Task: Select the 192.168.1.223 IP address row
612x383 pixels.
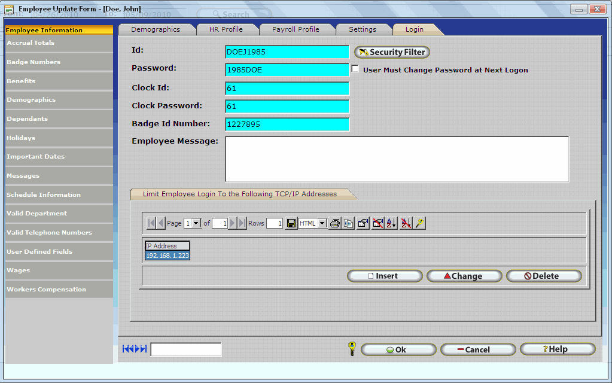Action: 167,256
